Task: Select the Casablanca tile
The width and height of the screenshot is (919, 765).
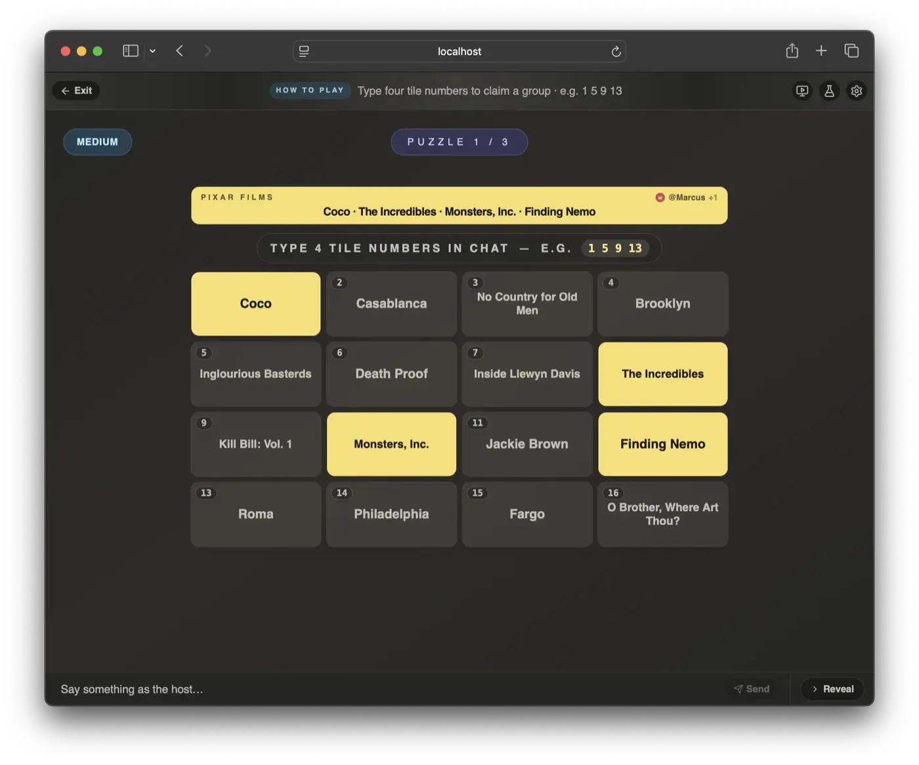Action: 391,304
